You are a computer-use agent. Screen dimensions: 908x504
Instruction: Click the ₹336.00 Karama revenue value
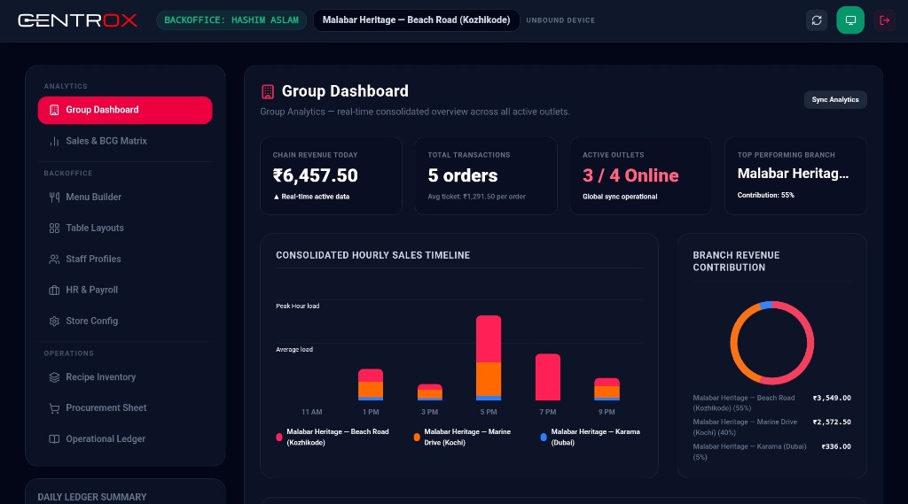836,446
